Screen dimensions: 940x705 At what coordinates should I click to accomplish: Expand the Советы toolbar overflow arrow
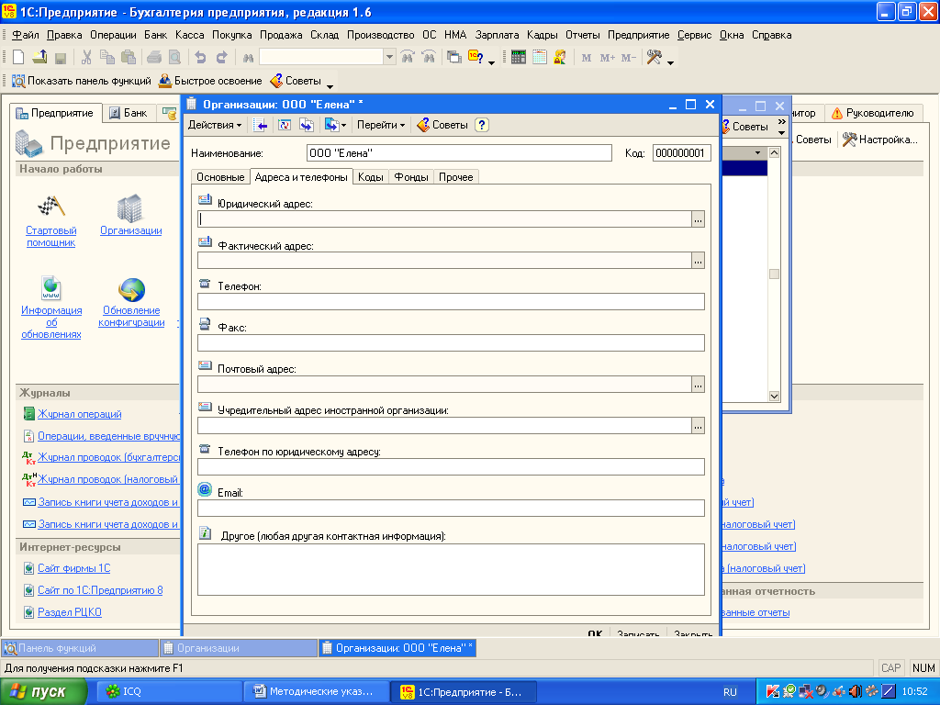click(x=330, y=87)
